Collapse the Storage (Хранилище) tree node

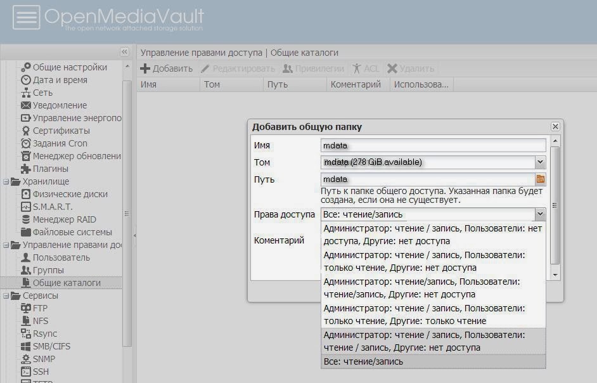coord(6,181)
